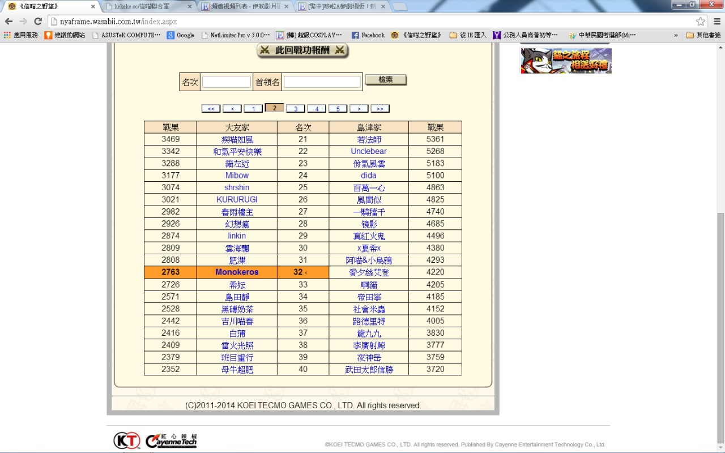Expand hidden bookmarks overflow chevron
Image resolution: width=725 pixels, height=453 pixels.
(676, 35)
